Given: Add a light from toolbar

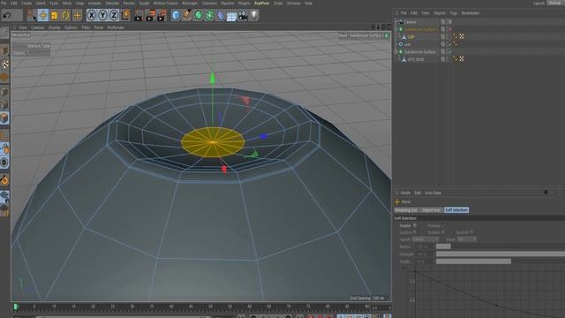Looking at the screenshot, I should click(x=254, y=16).
